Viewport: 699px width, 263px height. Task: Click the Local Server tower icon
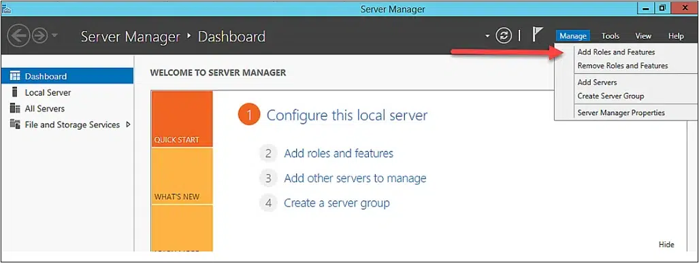click(x=15, y=92)
